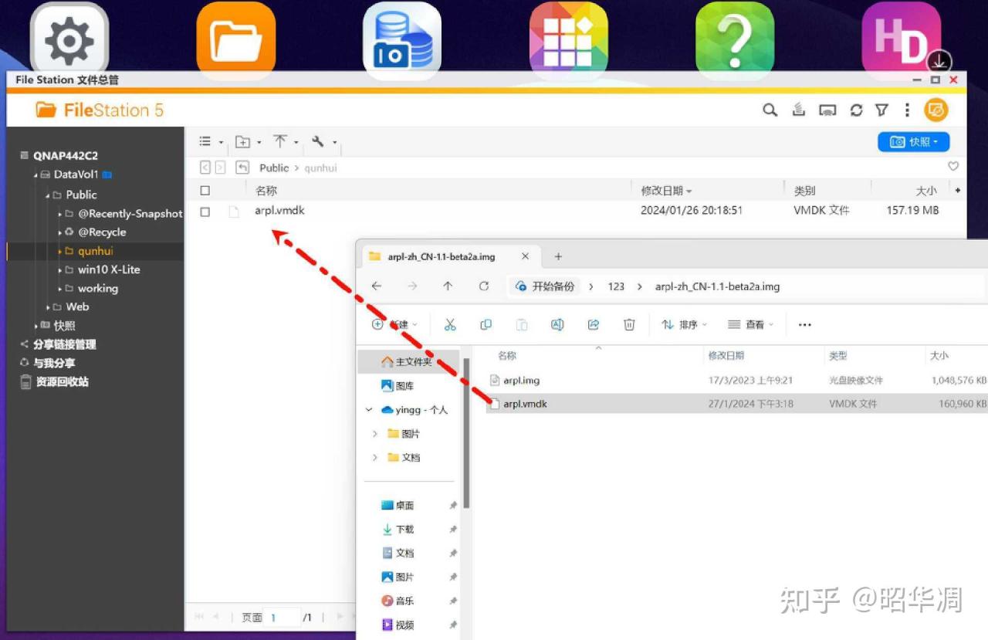
Task: Click the delete trash icon in Explorer
Action: pyautogui.click(x=629, y=325)
